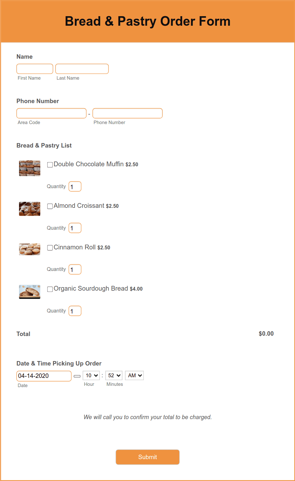Open the AM/PM selector

tap(134, 375)
